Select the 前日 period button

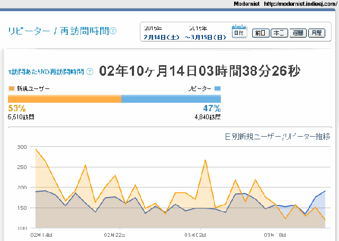pos(261,33)
